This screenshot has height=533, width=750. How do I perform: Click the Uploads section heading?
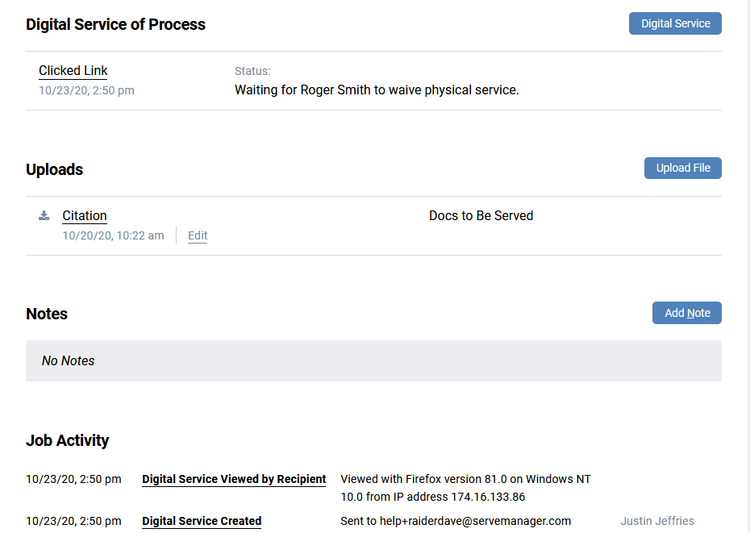(x=54, y=169)
